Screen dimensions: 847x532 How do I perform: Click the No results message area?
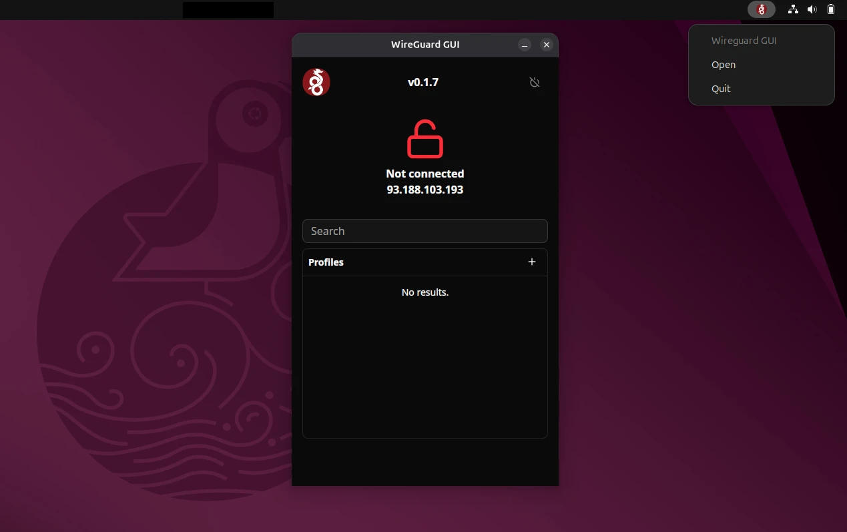pyautogui.click(x=425, y=292)
